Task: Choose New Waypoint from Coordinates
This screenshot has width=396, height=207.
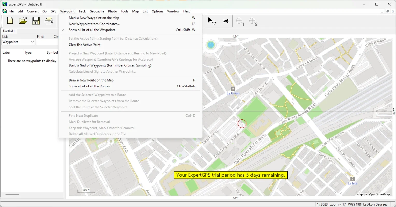Action: coord(131,24)
